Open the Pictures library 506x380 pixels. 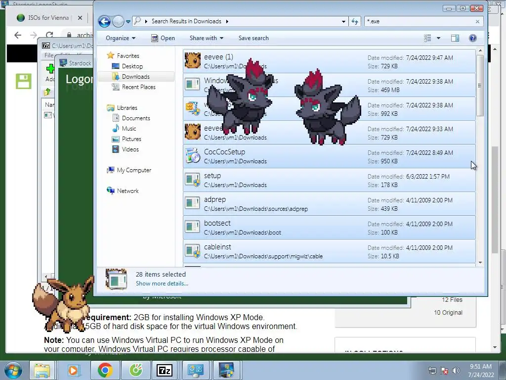pyautogui.click(x=131, y=139)
